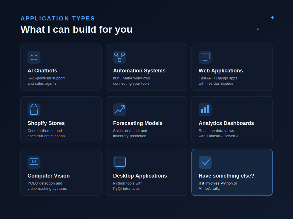Click the checkmark icon in Have something else card
Image resolution: width=293 pixels, height=219 pixels.
pyautogui.click(x=205, y=162)
